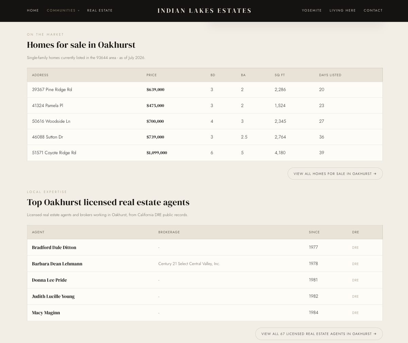The height and width of the screenshot is (343, 408).
Task: Click agent name Judith Lucille Young
Action: (x=53, y=296)
